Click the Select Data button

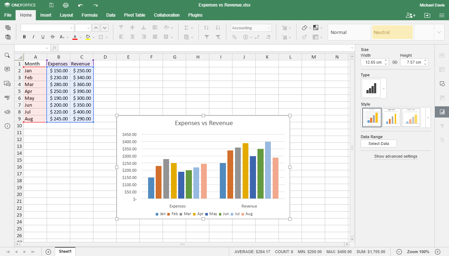pyautogui.click(x=379, y=144)
